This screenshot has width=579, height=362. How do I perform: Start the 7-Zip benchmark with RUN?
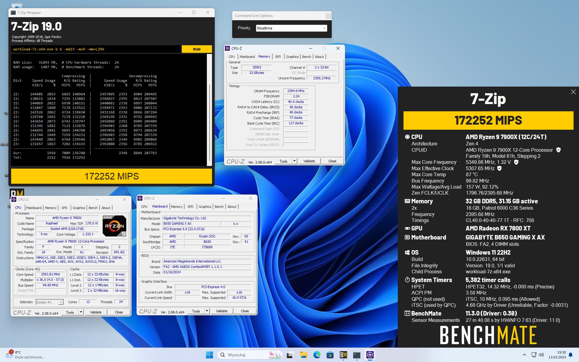click(x=197, y=49)
